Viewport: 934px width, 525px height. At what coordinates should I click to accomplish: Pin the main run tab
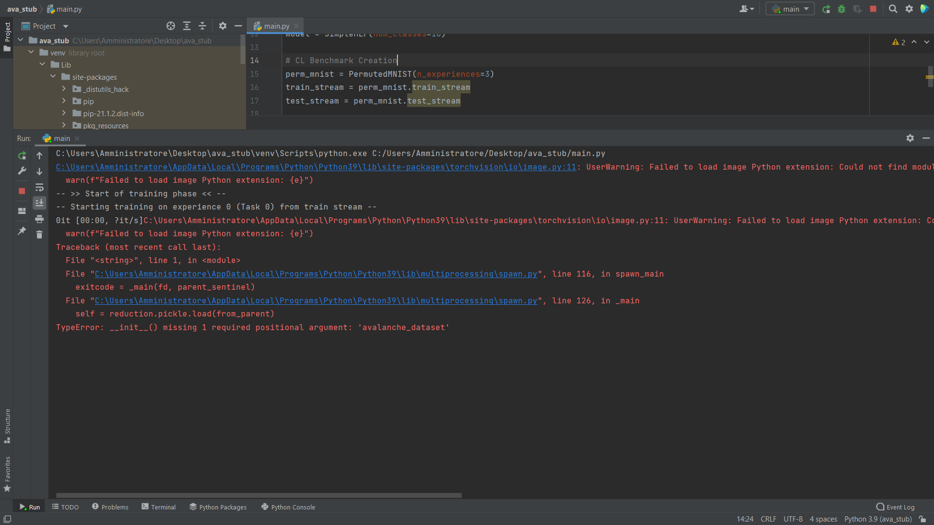tap(21, 231)
